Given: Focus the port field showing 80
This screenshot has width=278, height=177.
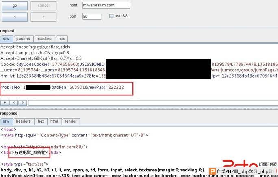Looking at the screenshot, I should [x=92, y=17].
